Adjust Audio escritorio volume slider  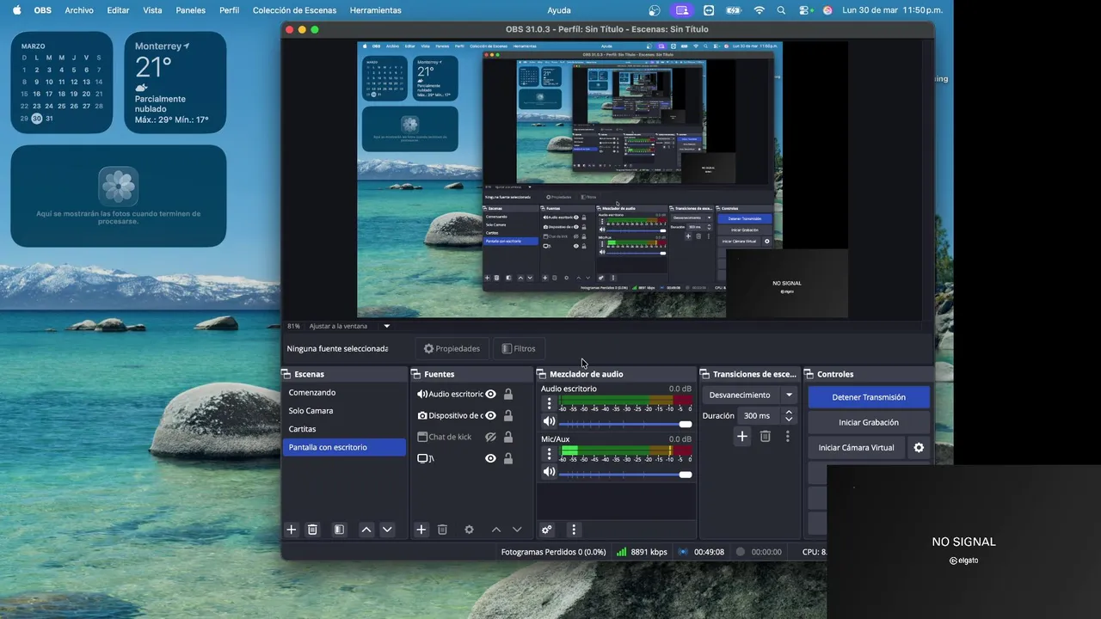coord(625,424)
